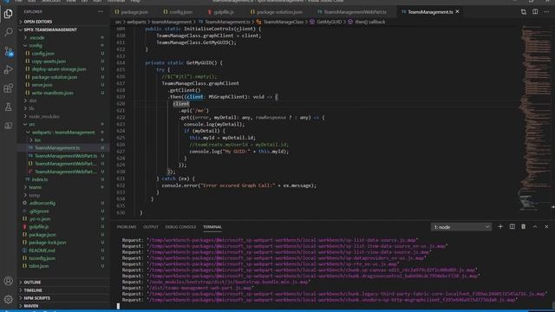The width and height of the screenshot is (555, 312).
Task: Click the Explorer more actions ellipsis
Action: (x=101, y=11)
